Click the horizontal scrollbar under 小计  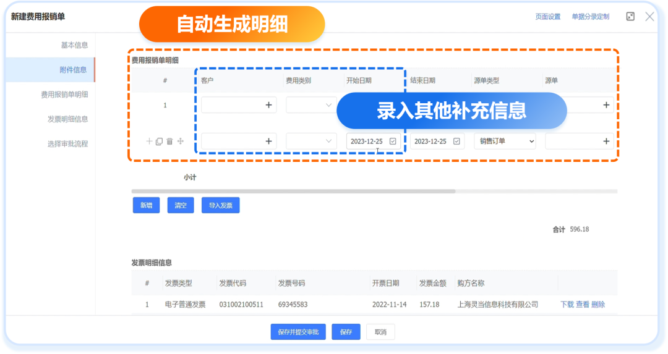click(x=294, y=192)
